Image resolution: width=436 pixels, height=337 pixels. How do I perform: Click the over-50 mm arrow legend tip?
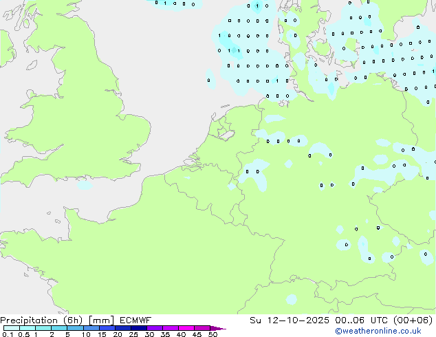point(218,328)
